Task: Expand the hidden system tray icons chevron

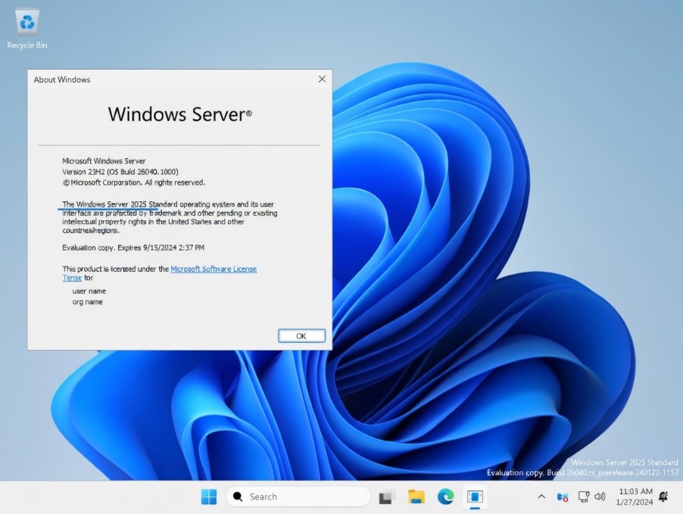Action: (541, 497)
